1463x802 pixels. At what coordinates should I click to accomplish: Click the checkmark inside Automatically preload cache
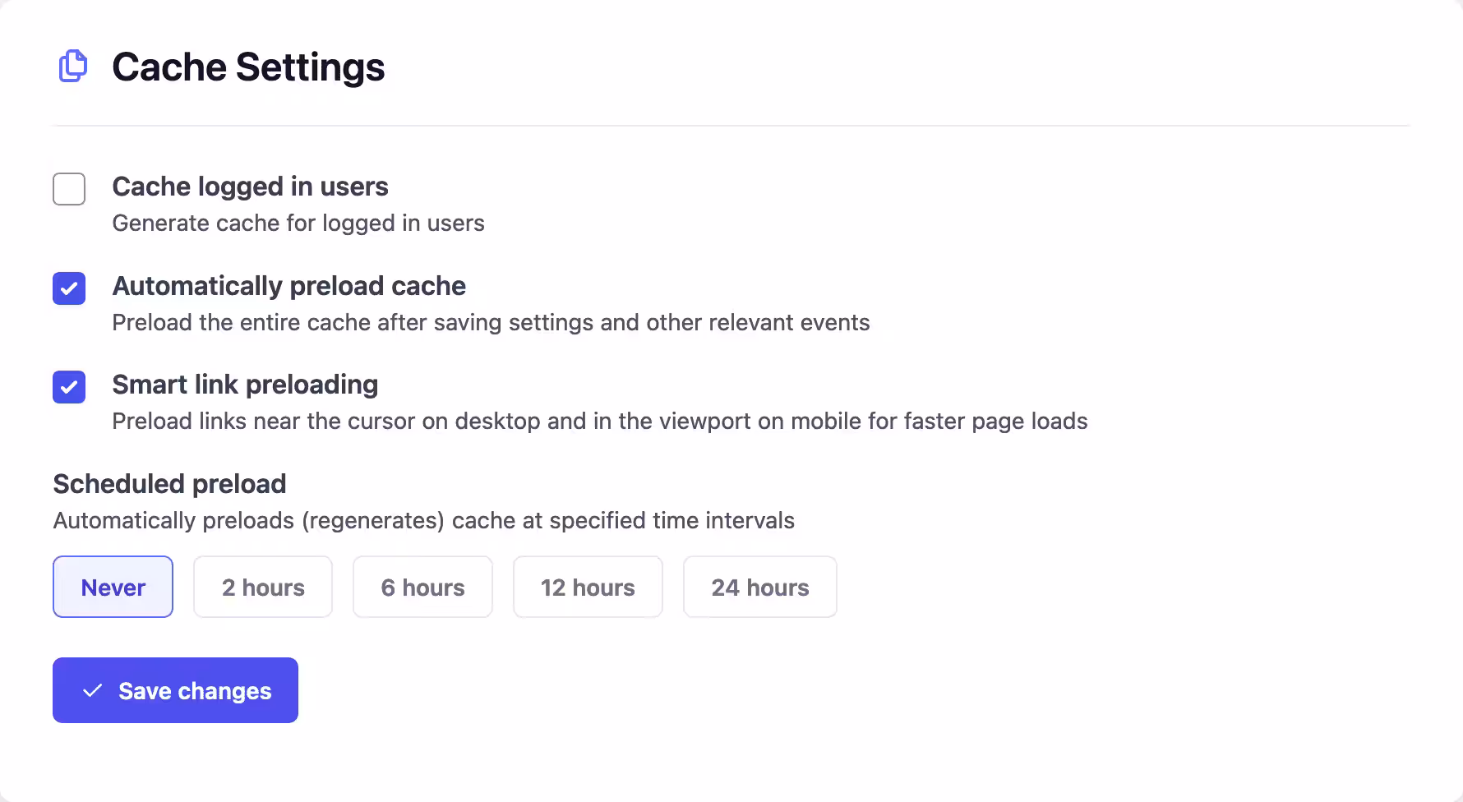69,288
